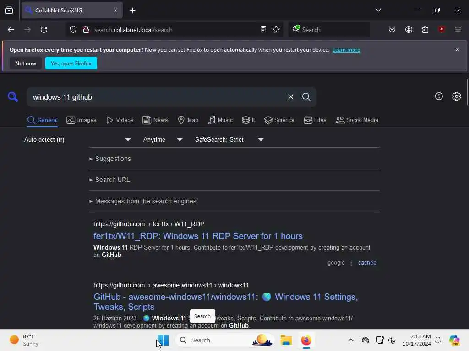
Task: Click the google engine label
Action: pos(336,263)
